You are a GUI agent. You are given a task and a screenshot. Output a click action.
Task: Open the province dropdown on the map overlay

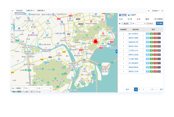(20, 88)
